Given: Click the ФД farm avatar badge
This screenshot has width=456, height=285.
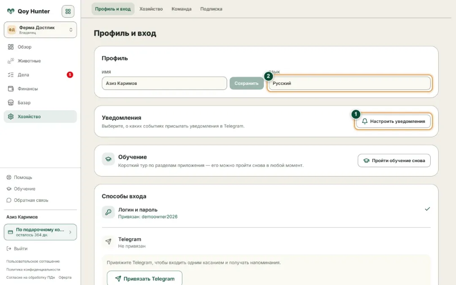Looking at the screenshot, I should [x=12, y=30].
